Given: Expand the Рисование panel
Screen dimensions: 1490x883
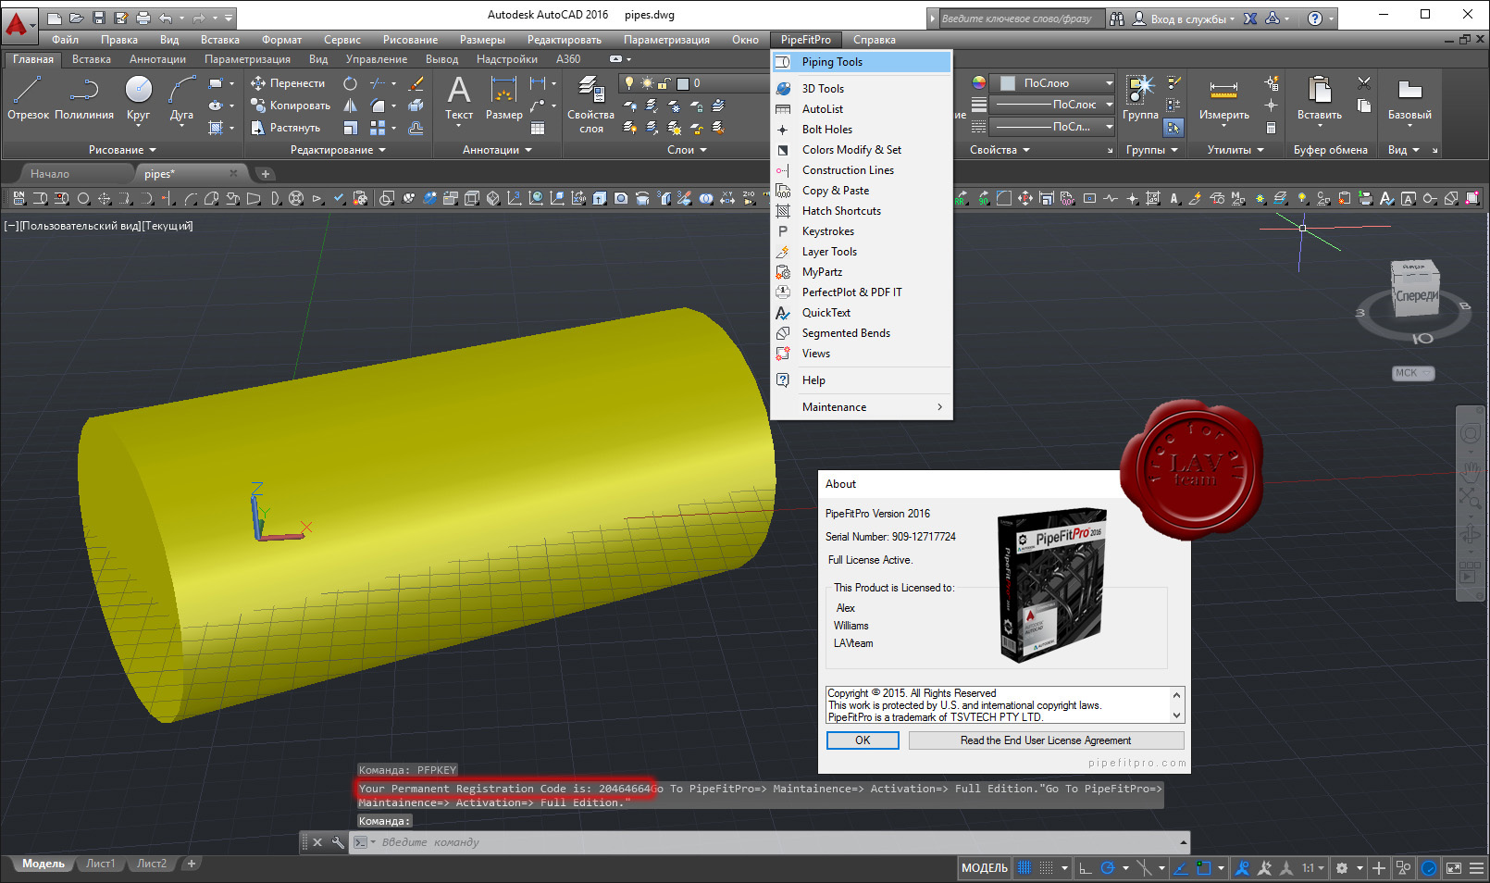Looking at the screenshot, I should pyautogui.click(x=121, y=150).
